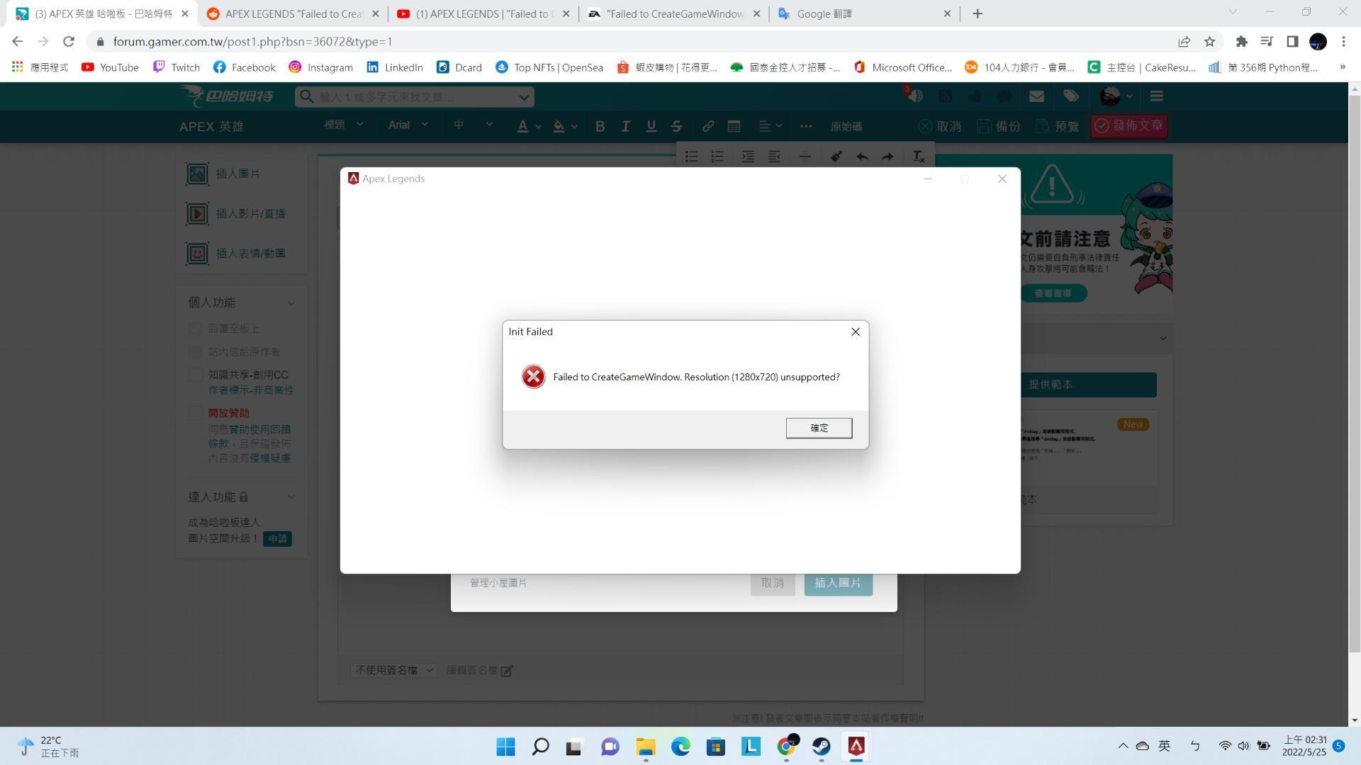Click the Insert link icon
1361x765 pixels.
[x=707, y=126]
